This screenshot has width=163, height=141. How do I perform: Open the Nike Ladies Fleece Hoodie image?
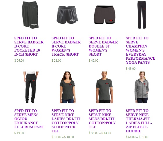click(142, 87)
